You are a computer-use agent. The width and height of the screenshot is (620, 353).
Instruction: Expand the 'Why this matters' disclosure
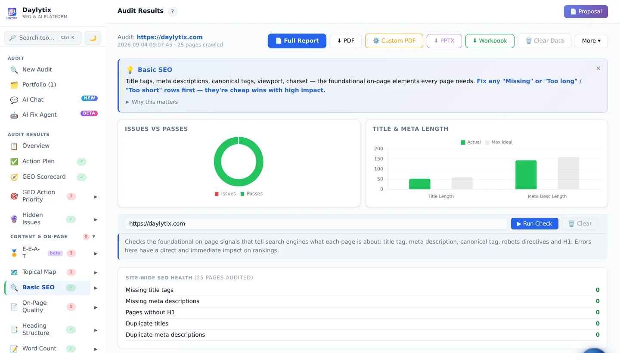[152, 102]
